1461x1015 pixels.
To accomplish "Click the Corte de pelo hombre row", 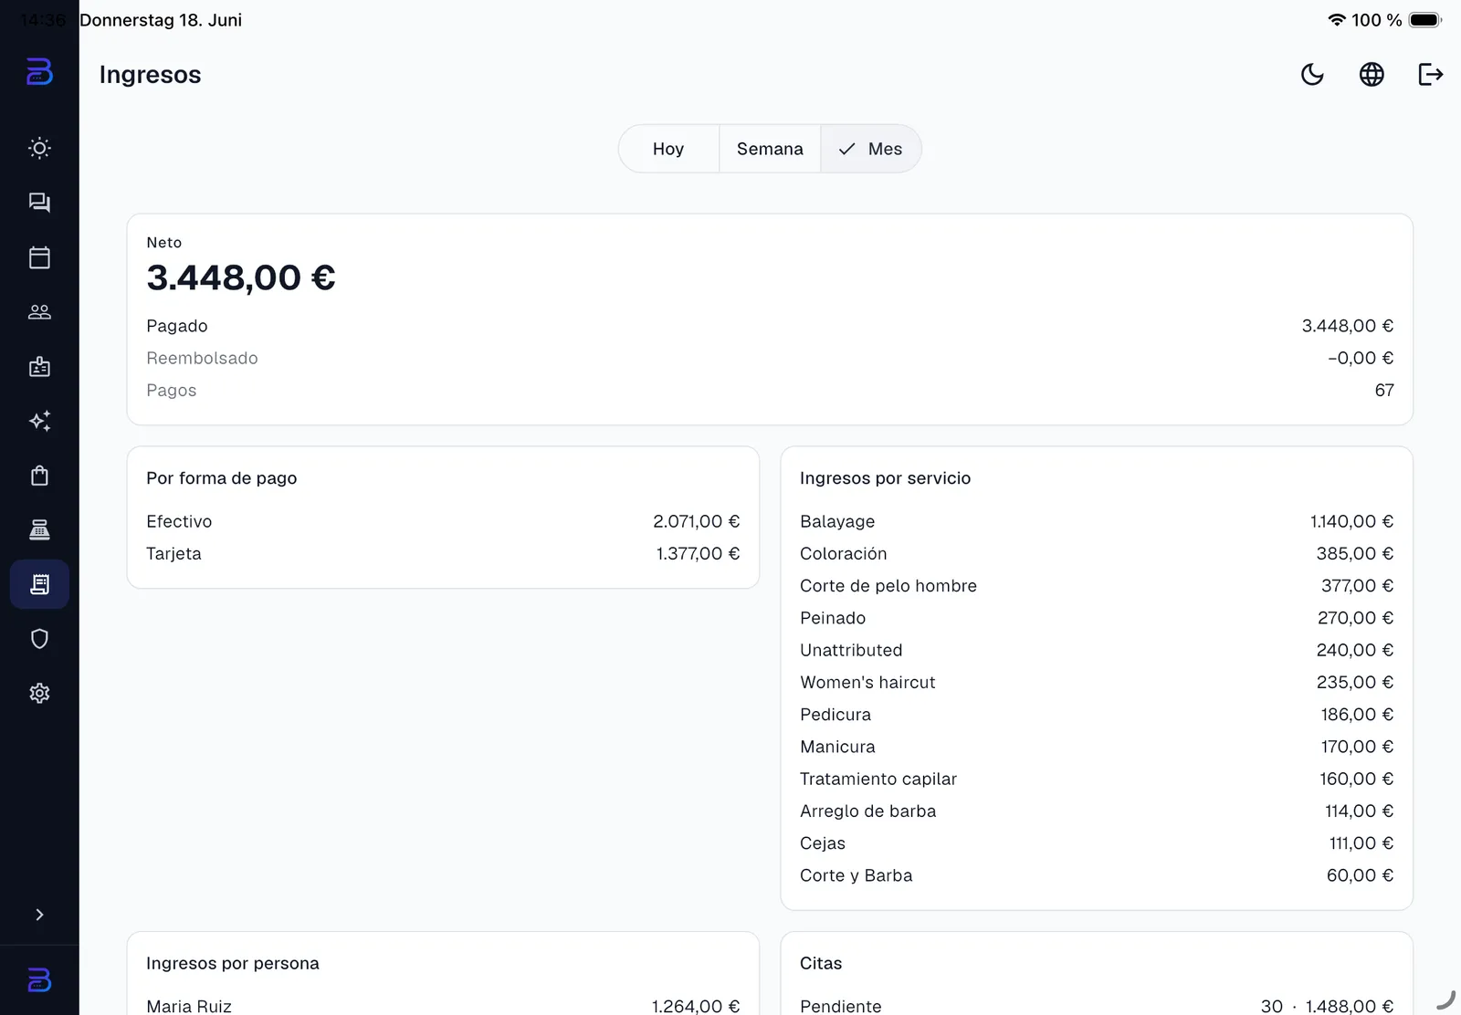I will point(1097,586).
